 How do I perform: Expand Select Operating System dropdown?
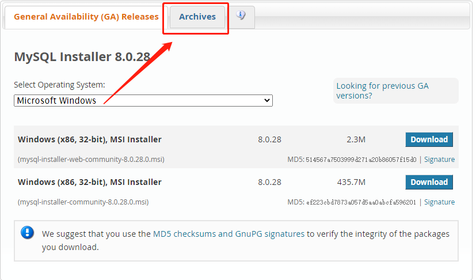pos(143,100)
